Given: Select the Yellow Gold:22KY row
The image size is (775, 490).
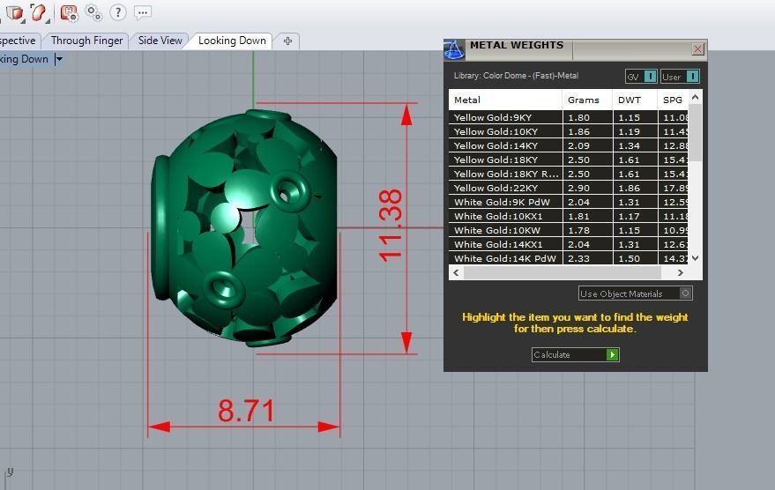Looking at the screenshot, I should (x=569, y=188).
